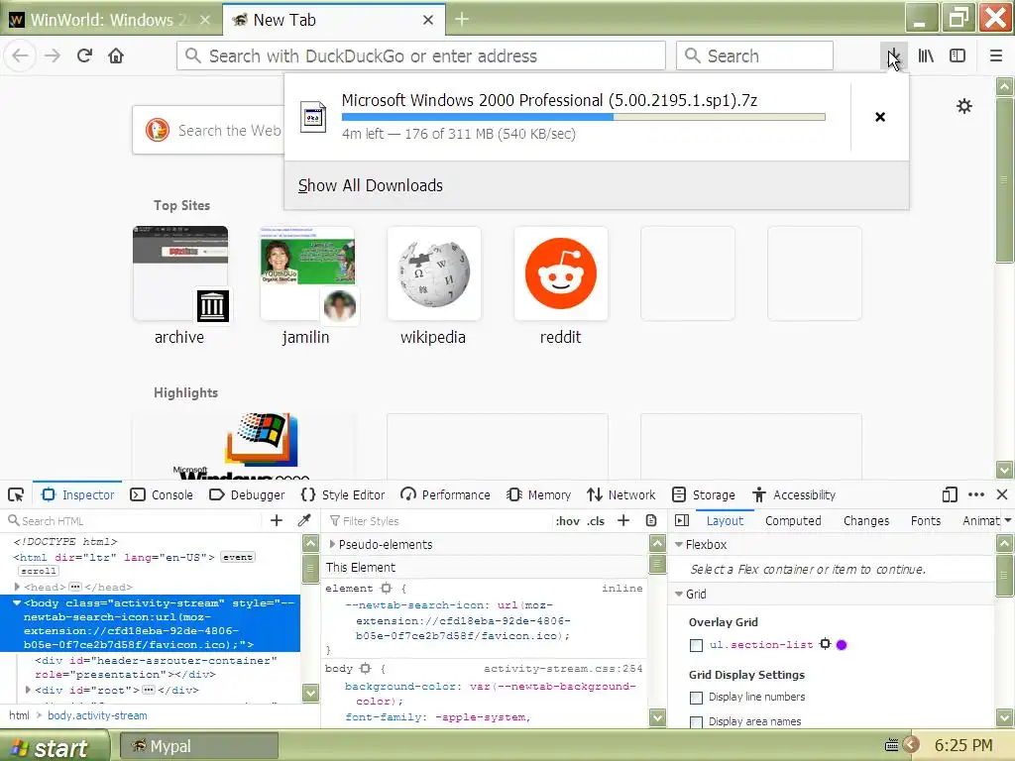Focus the Filter Styles field
Screen dimensions: 1015x761
[437, 521]
